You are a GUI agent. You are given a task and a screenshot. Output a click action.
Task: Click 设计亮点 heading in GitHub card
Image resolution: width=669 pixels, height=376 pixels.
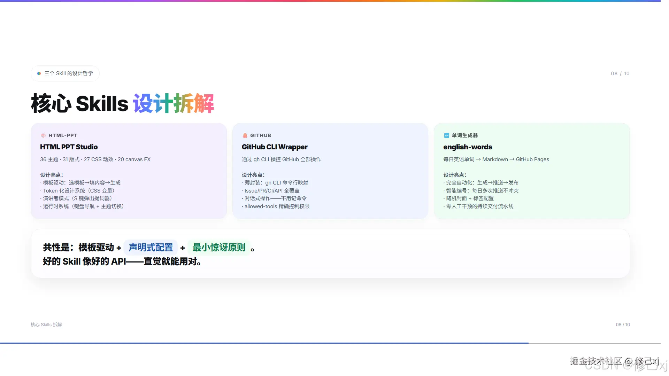[253, 175]
